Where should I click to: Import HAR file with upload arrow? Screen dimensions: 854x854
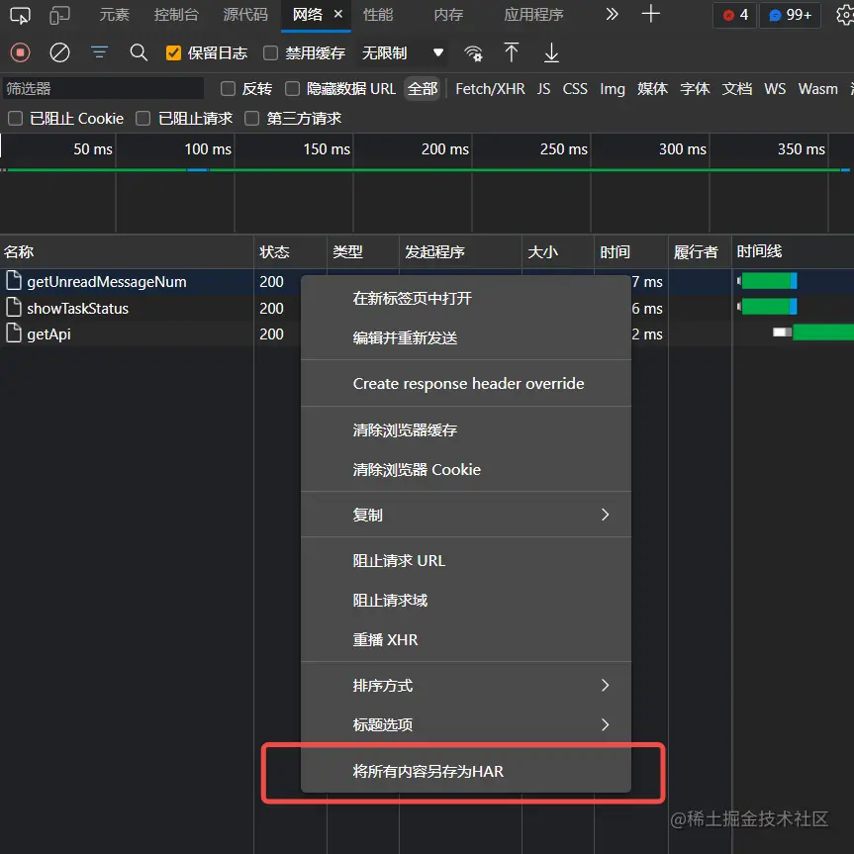click(x=511, y=52)
